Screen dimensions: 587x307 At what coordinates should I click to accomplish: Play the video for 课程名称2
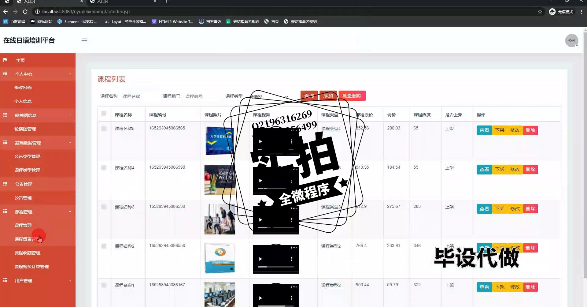click(x=260, y=259)
